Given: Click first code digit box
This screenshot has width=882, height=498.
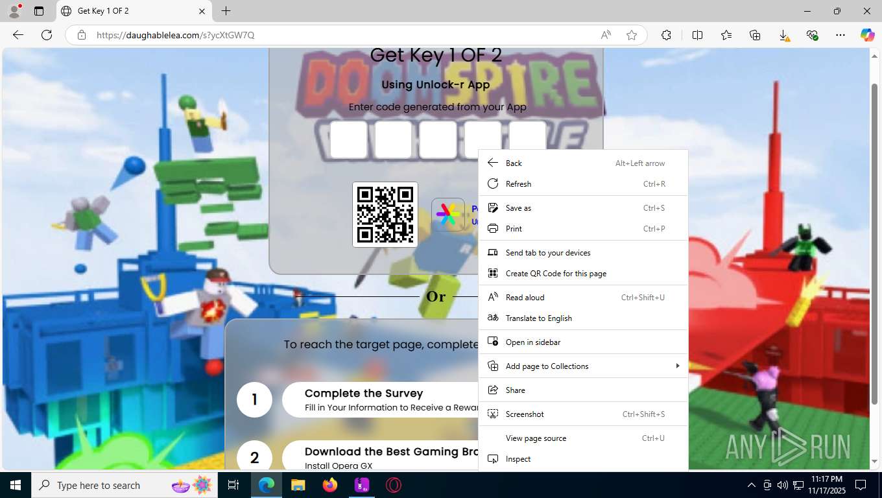Looking at the screenshot, I should pyautogui.click(x=349, y=139).
